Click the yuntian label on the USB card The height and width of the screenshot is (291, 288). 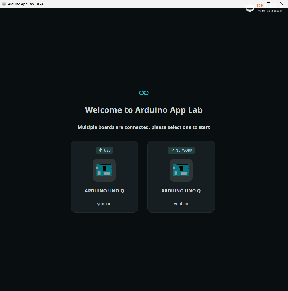(x=104, y=203)
